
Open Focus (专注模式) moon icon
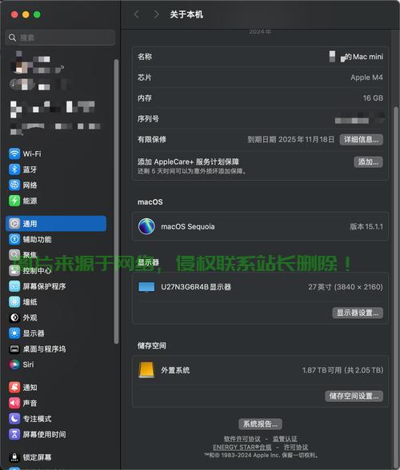tap(14, 419)
